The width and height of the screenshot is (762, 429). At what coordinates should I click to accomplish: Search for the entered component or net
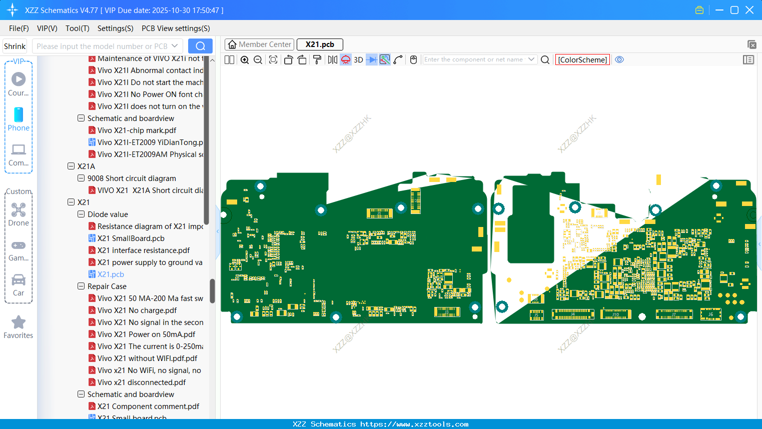click(x=545, y=60)
